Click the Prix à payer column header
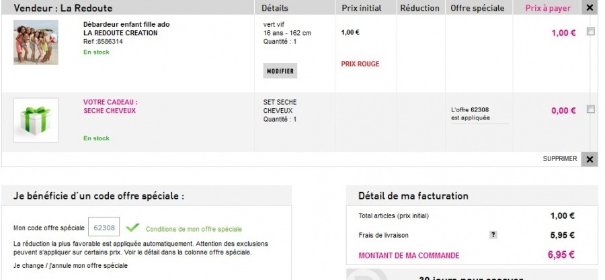This screenshot has width=605, height=280. point(547,8)
